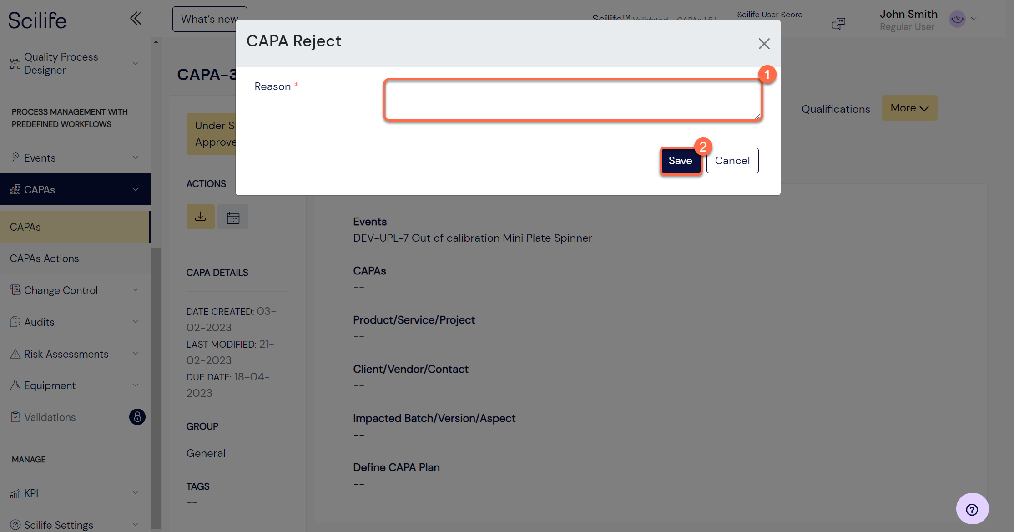Viewport: 1014px width, 532px height.
Task: Click the Scilife User Score label
Action: 769,15
